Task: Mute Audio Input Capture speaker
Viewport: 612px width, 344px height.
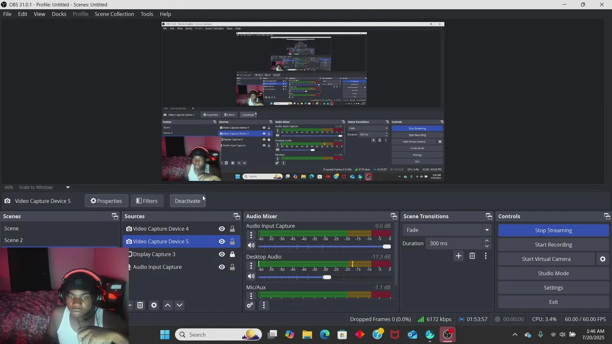Action: click(x=251, y=246)
